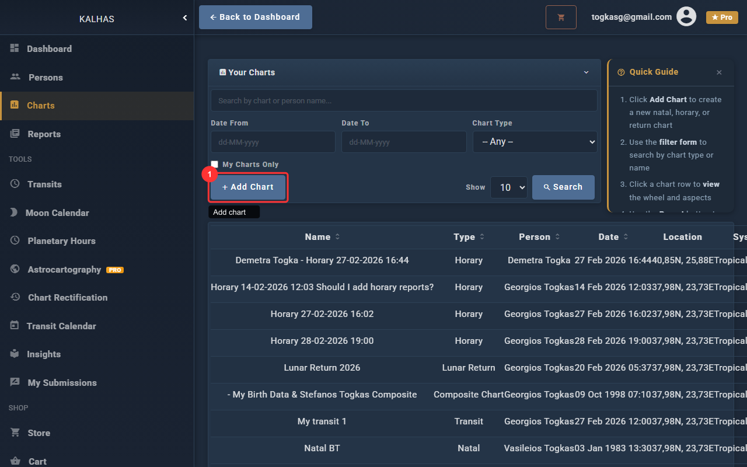This screenshot has width=747, height=467.
Task: Collapse the Your Charts panel
Action: (x=587, y=72)
